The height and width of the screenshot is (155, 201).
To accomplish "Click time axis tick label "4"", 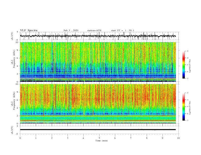I will click(x=83, y=138).
